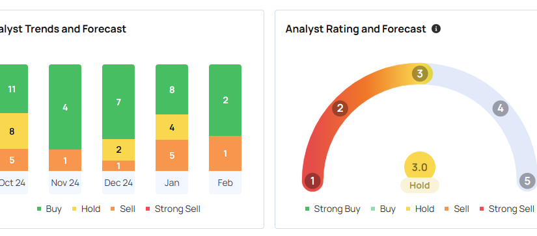Image resolution: width=537 pixels, height=236 pixels.
Task: Toggle the Sell legend in trends chart
Action: pos(123,209)
